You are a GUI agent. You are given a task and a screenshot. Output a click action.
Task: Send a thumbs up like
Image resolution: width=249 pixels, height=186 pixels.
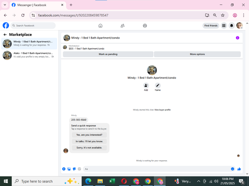tap(239, 169)
